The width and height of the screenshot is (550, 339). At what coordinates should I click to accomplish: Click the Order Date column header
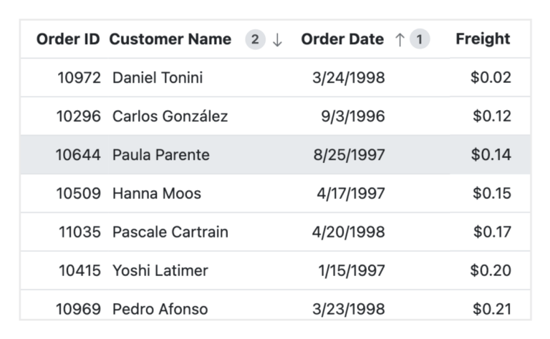click(x=342, y=39)
